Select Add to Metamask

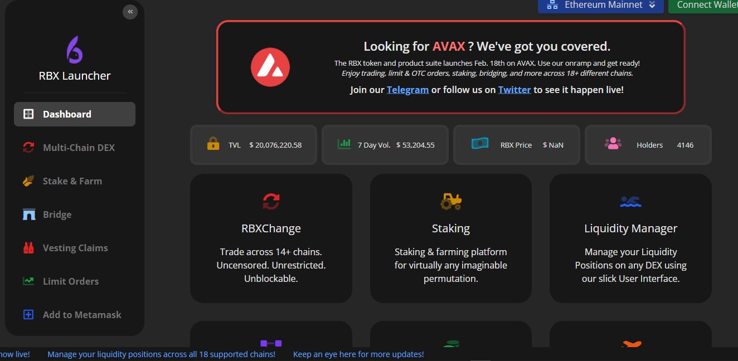75,315
